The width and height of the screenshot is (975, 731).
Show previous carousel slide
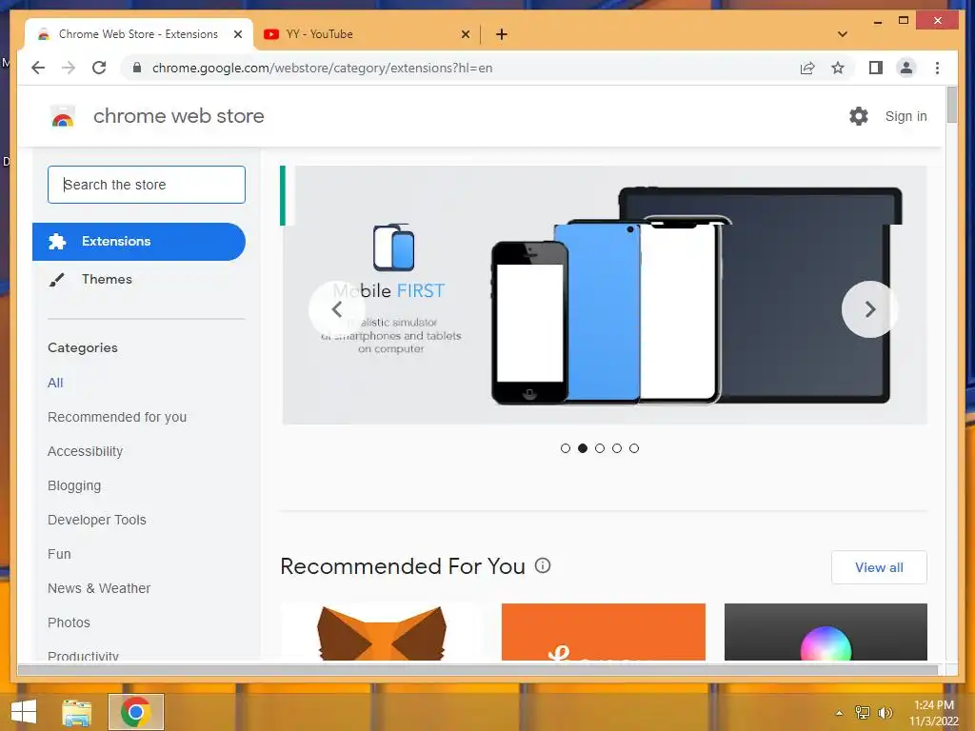[x=337, y=309]
